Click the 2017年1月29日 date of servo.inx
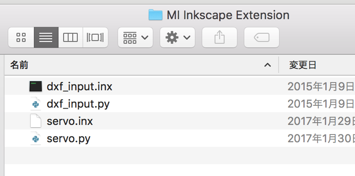Viewport: 355px width, 176px height. (x=321, y=121)
